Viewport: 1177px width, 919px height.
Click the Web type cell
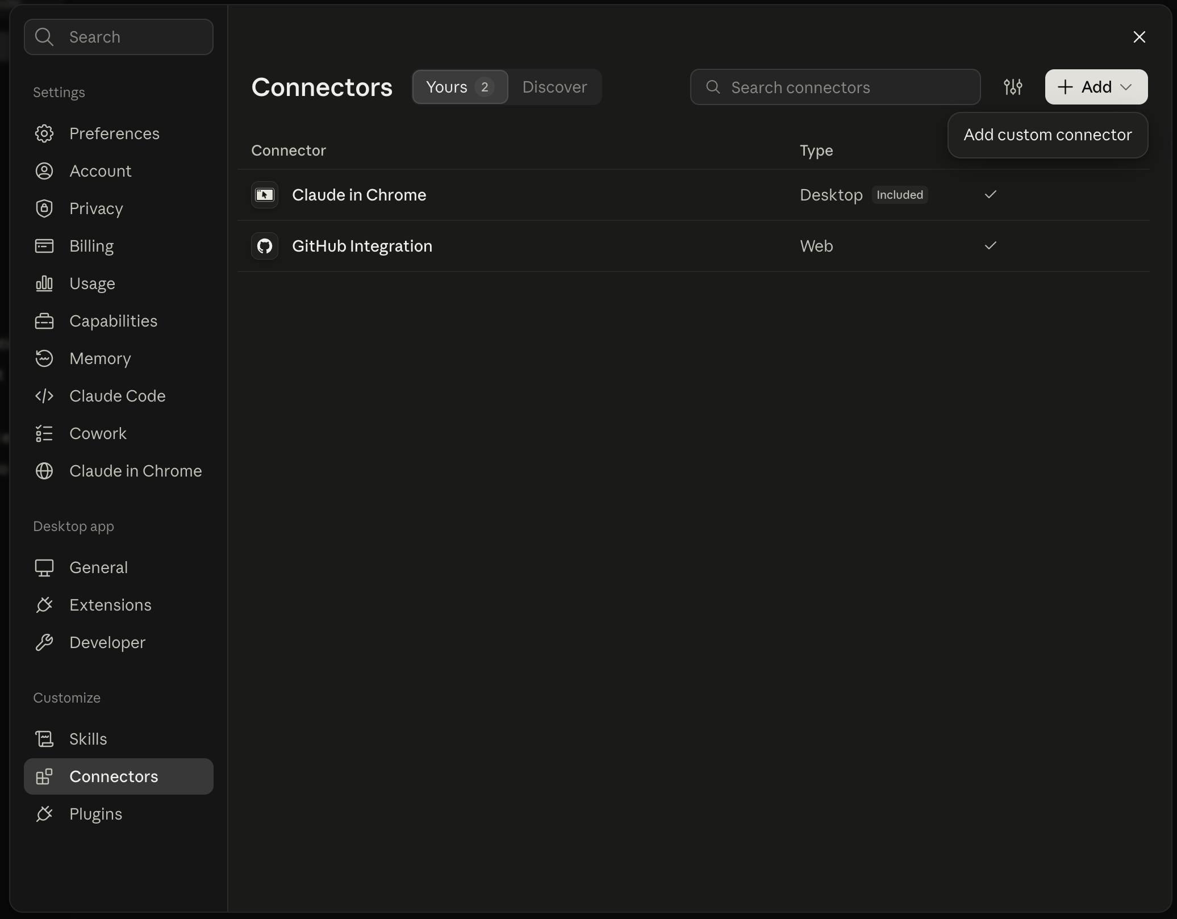pos(816,246)
